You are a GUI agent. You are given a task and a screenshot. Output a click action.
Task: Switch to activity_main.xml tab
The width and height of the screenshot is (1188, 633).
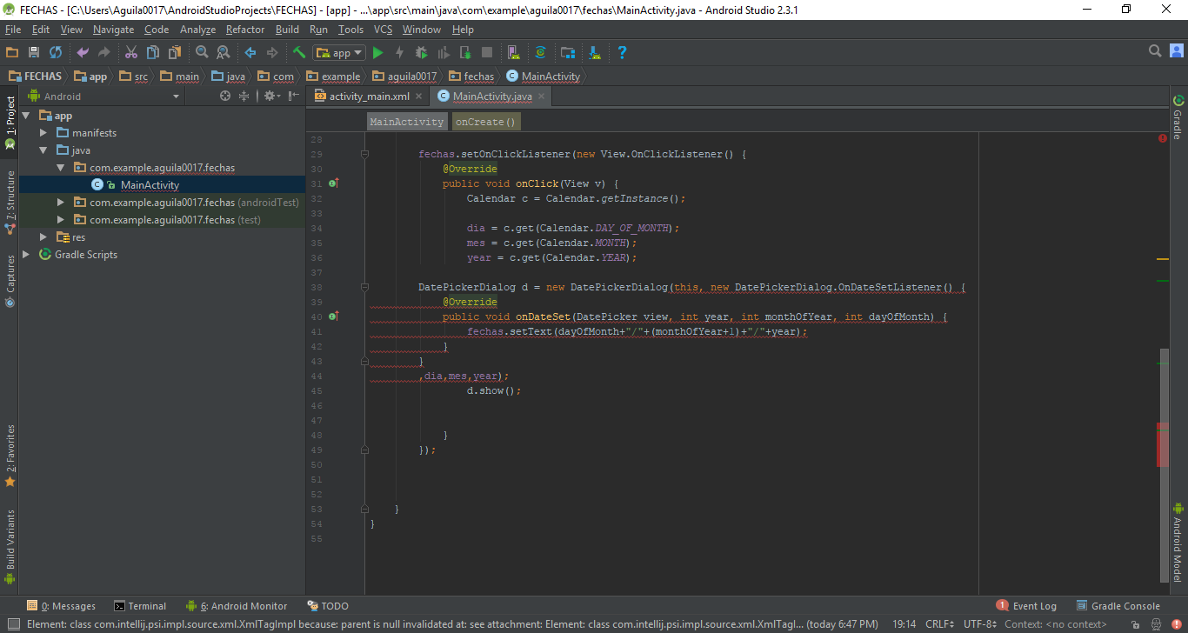(x=370, y=97)
